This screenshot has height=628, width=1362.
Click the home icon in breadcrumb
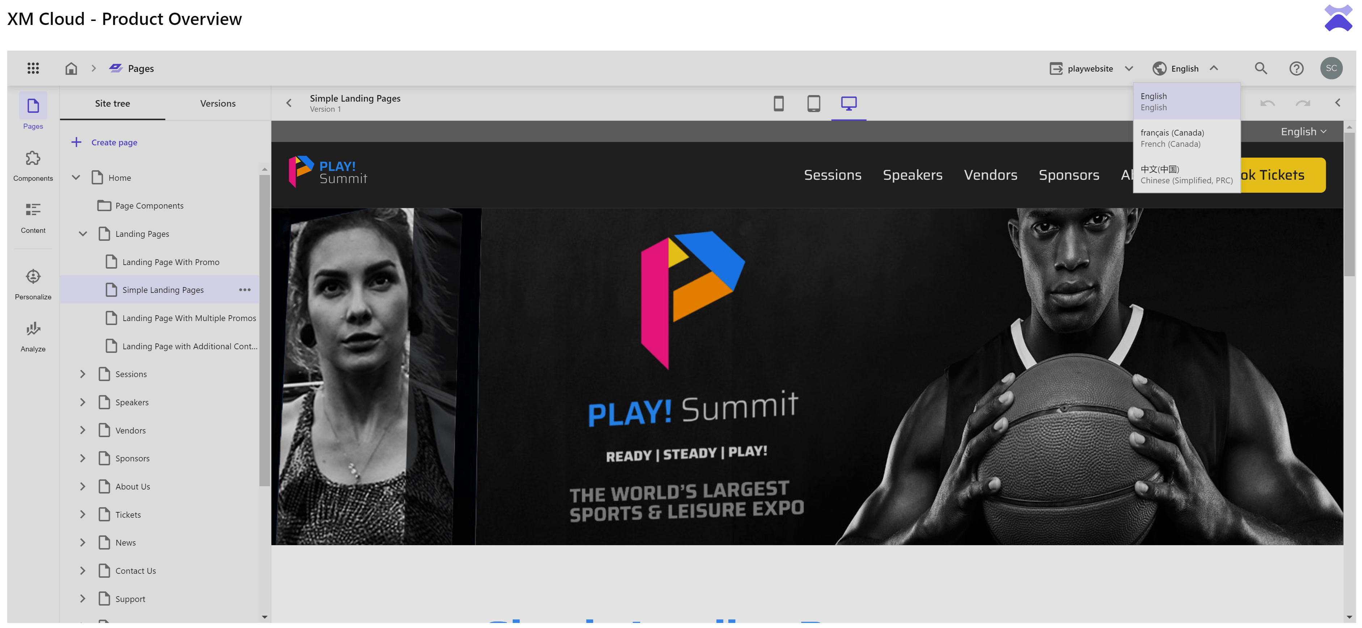[x=71, y=68]
